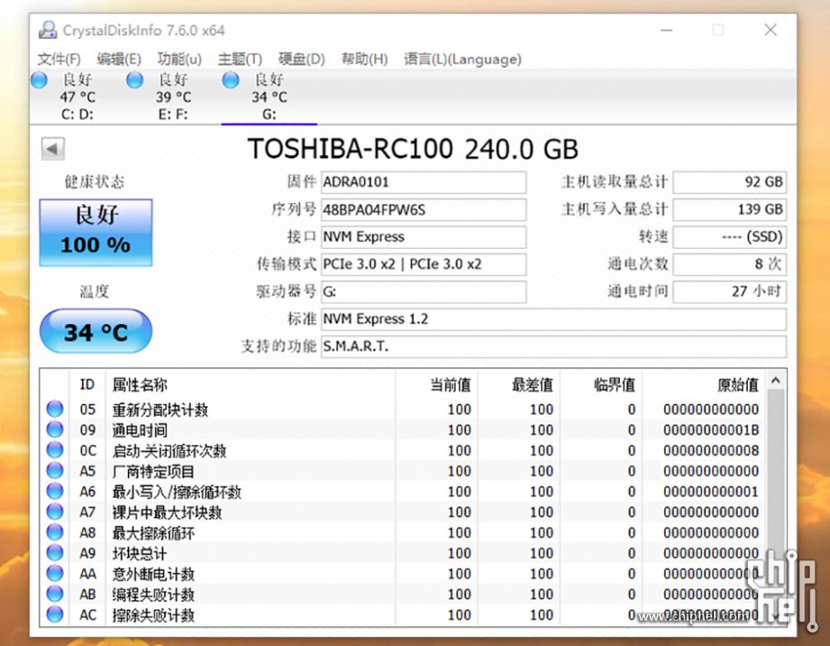Click the status orb for attribute A8

(54, 533)
